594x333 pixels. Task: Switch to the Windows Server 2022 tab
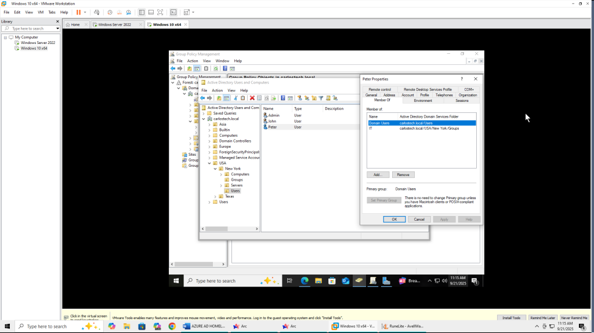(114, 25)
